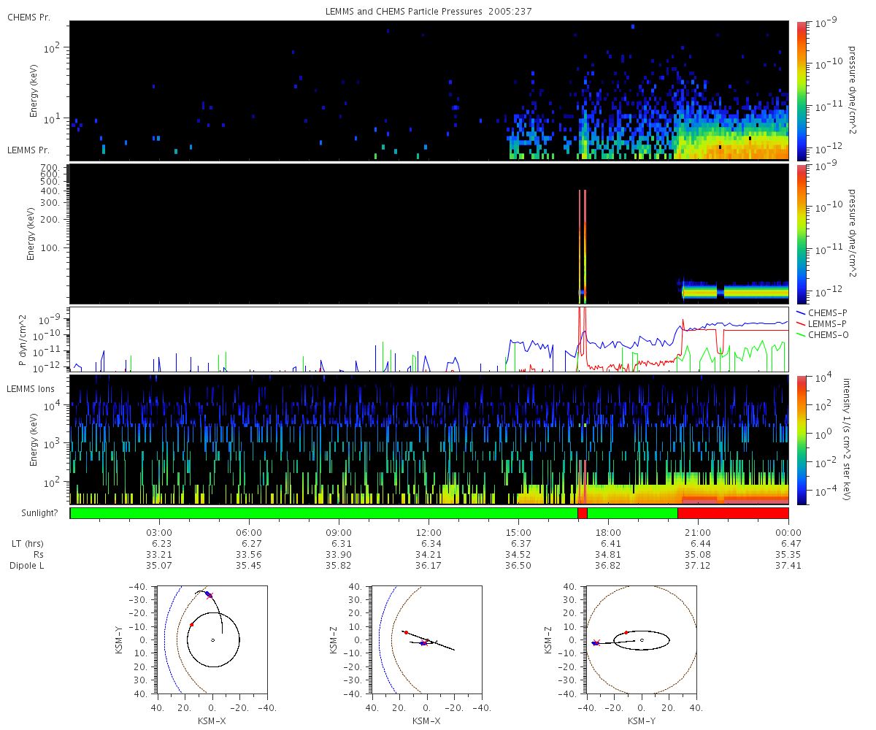Click the red dot in the KSM-Y/KSM-Z orbit plot

(626, 632)
